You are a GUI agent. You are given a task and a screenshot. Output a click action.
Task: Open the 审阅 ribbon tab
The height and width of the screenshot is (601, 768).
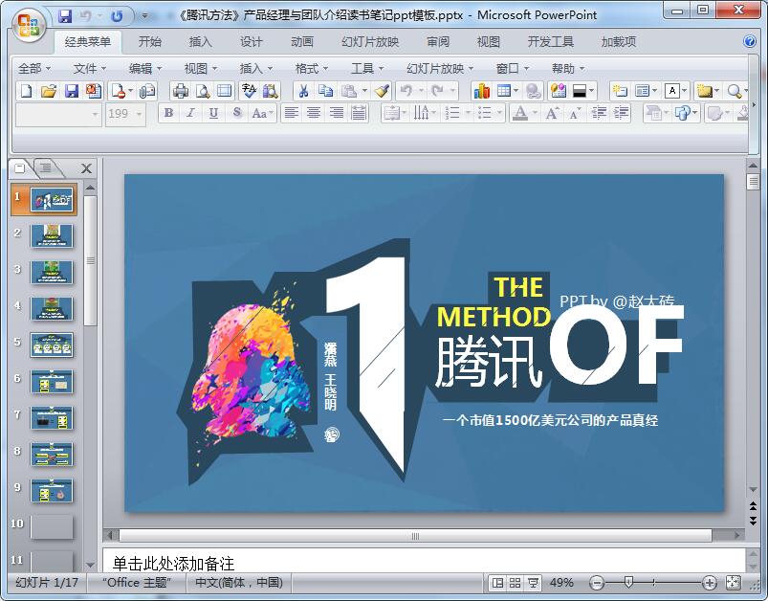coord(437,42)
